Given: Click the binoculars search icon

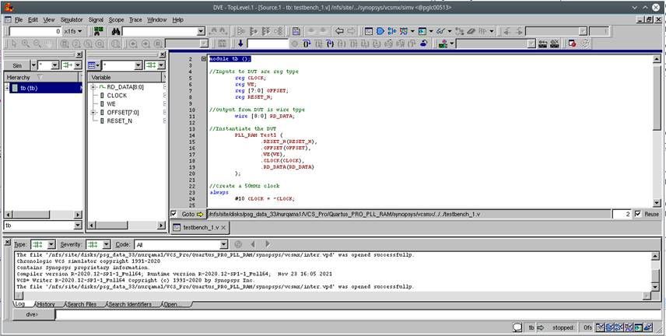Looking at the screenshot, I should [116, 31].
